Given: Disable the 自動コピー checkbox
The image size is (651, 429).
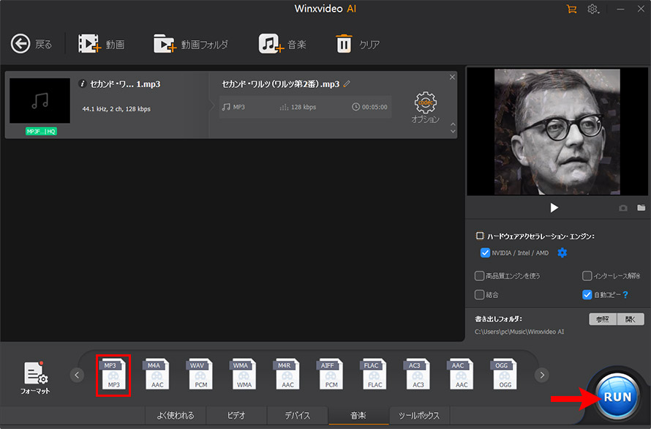Looking at the screenshot, I should coord(587,295).
